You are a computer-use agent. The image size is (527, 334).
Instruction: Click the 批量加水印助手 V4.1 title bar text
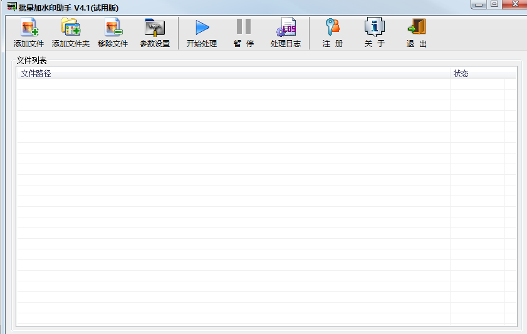point(69,7)
